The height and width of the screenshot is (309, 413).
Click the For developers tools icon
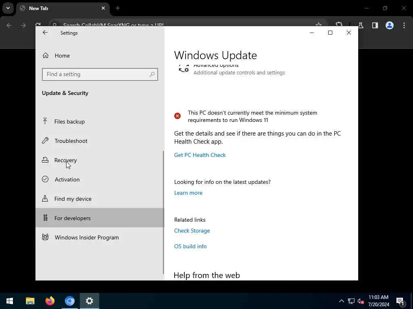pos(45,218)
